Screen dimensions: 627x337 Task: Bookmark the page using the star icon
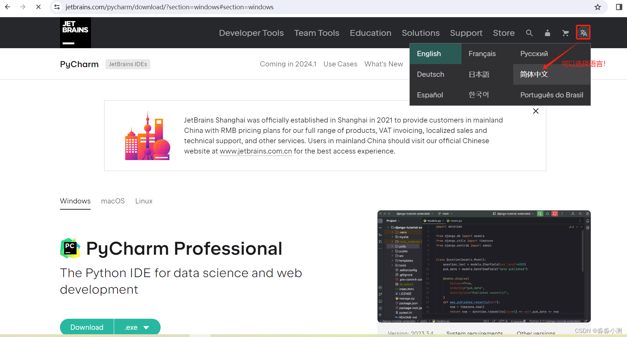pos(598,7)
